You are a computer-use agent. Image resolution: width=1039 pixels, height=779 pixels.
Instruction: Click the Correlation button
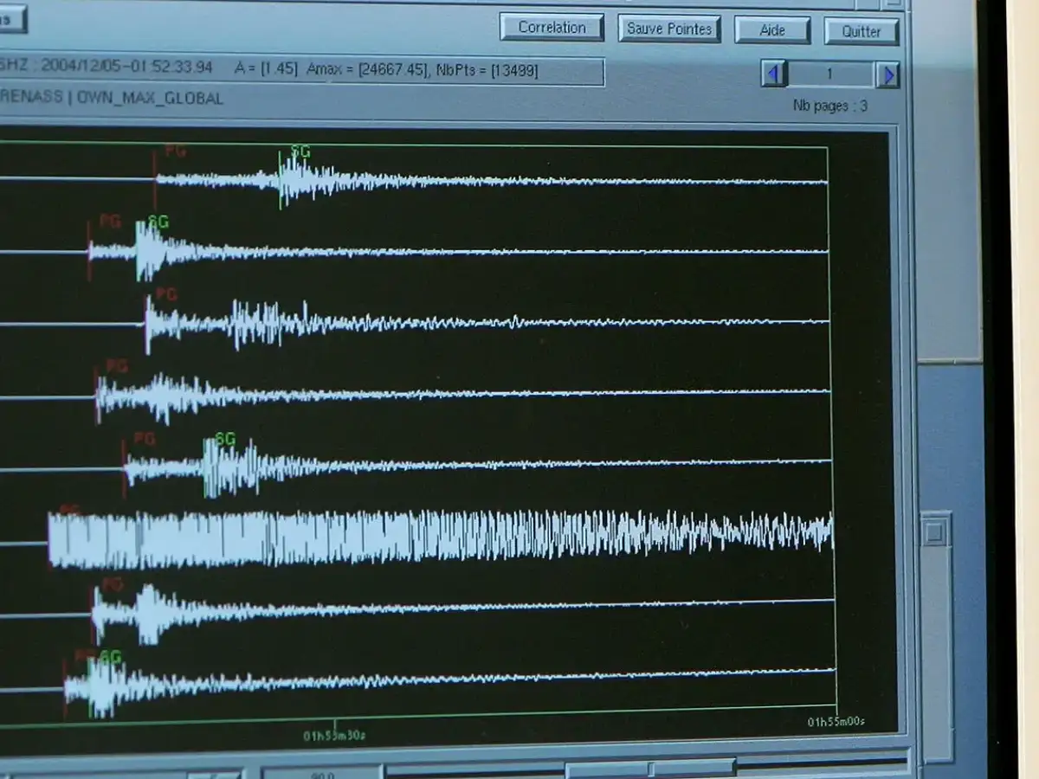coord(552,27)
